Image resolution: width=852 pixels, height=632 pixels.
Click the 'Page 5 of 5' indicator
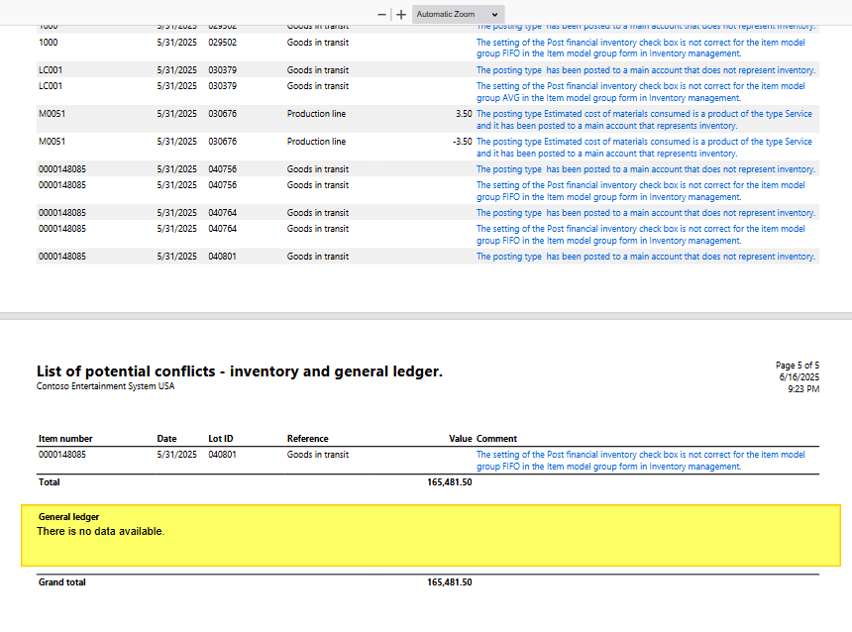point(797,366)
